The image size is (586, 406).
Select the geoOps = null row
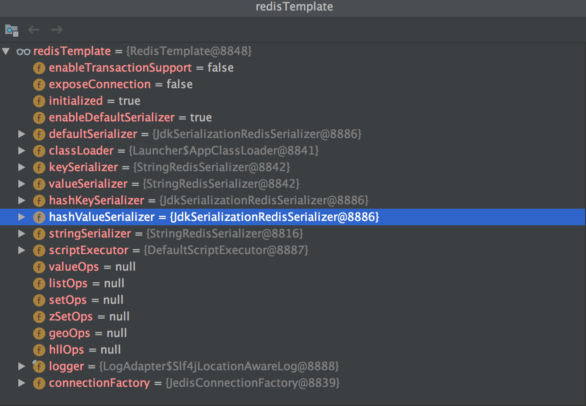tap(293, 333)
